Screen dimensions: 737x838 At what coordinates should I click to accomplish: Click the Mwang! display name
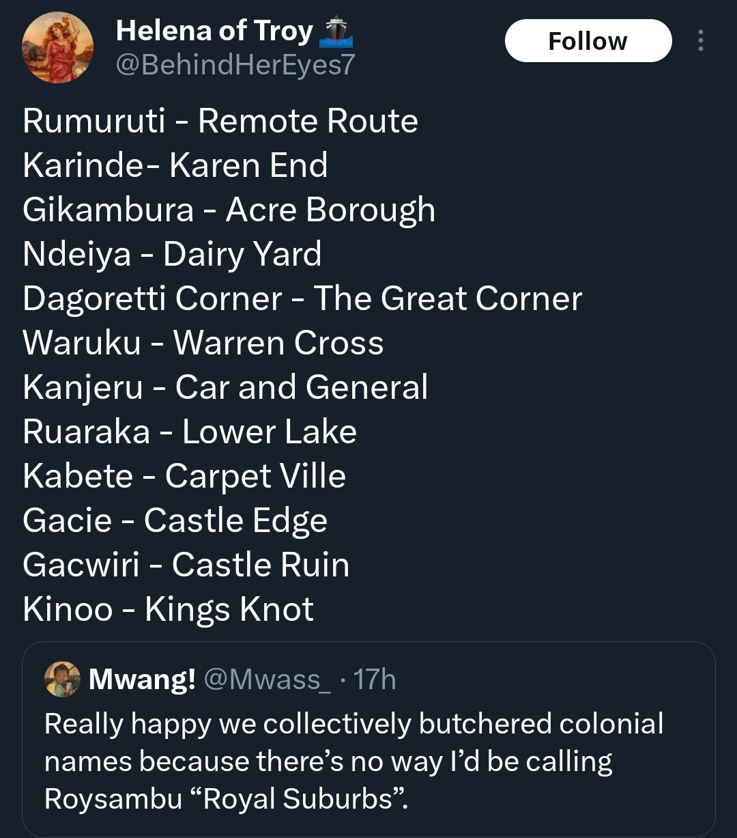tap(143, 679)
